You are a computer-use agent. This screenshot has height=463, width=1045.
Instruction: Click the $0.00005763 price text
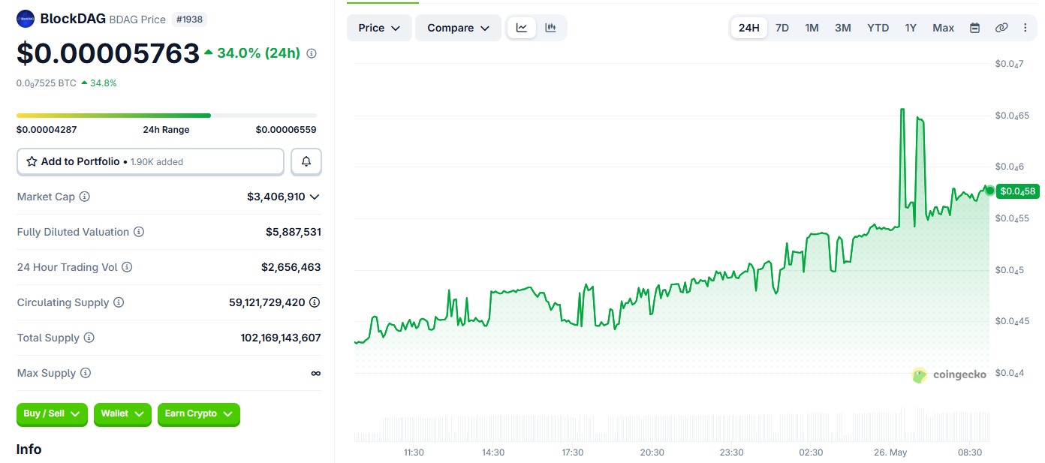(x=108, y=53)
